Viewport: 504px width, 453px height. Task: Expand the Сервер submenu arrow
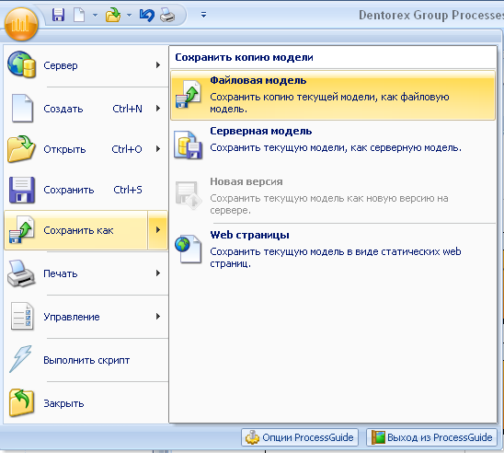[x=158, y=65]
